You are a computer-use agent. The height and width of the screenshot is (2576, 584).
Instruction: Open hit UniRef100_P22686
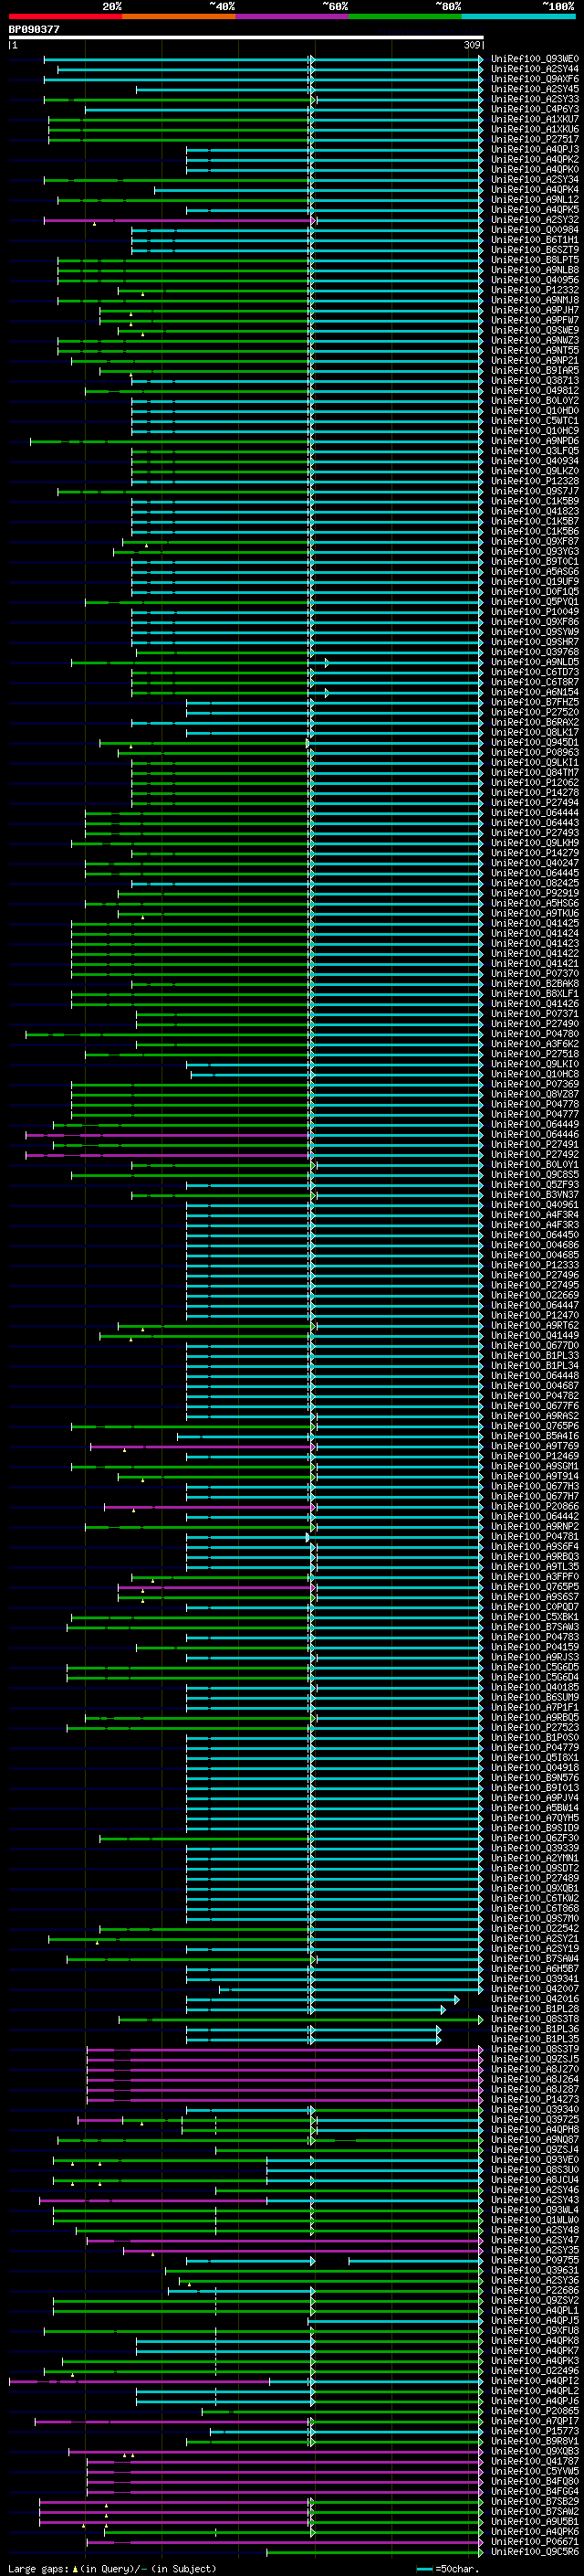pyautogui.click(x=534, y=2289)
